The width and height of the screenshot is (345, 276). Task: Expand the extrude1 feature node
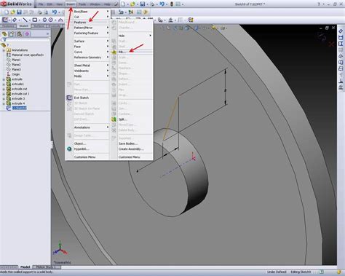coord(4,84)
